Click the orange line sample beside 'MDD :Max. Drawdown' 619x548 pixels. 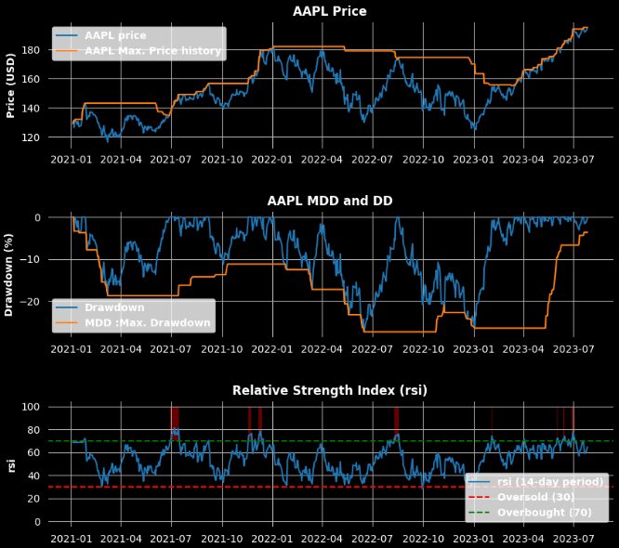pyautogui.click(x=66, y=322)
